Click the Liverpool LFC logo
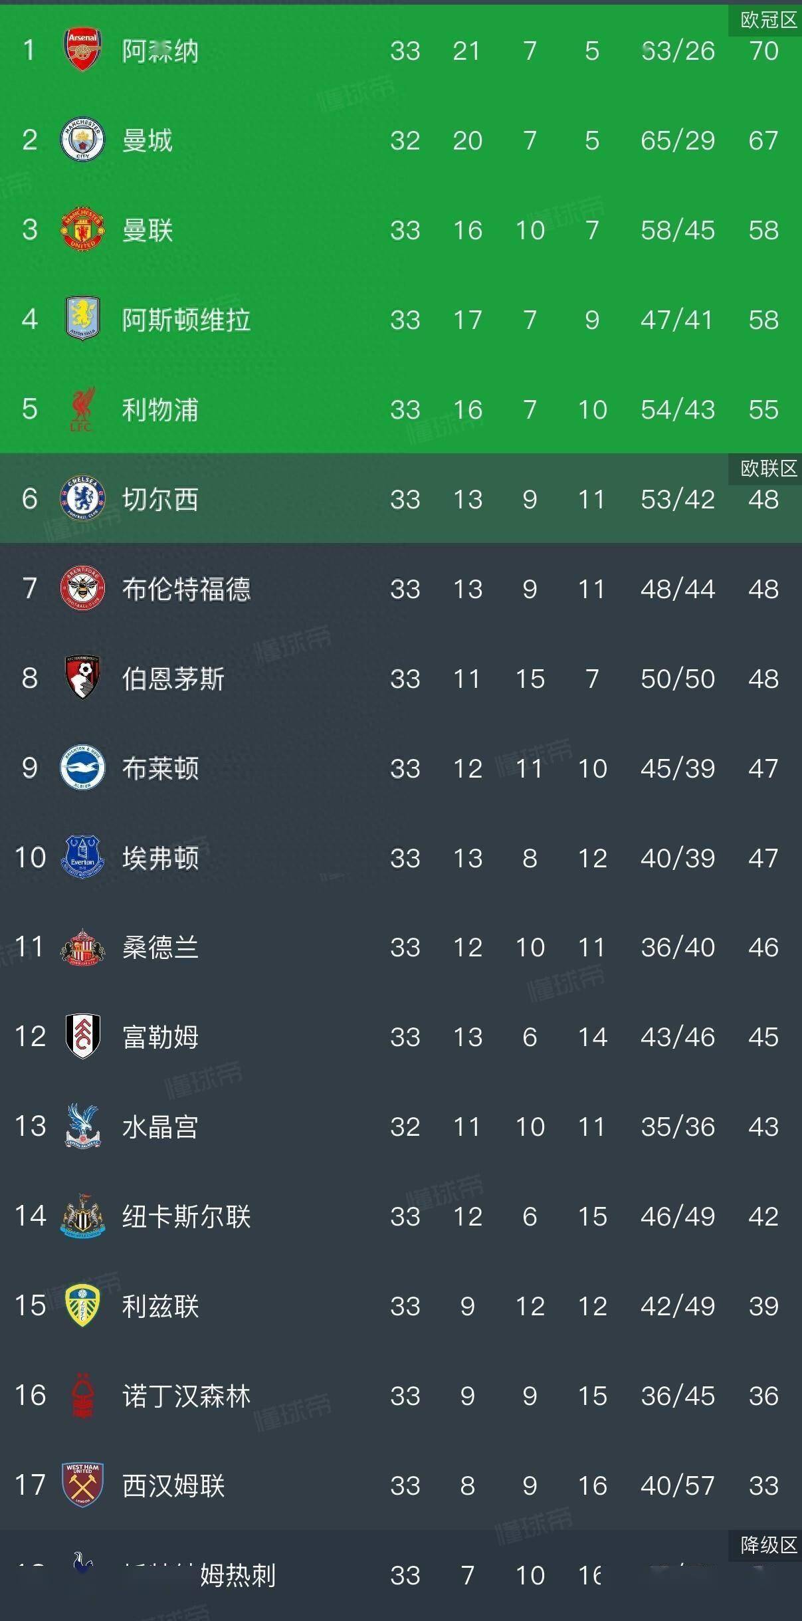The height and width of the screenshot is (1621, 802). point(82,409)
